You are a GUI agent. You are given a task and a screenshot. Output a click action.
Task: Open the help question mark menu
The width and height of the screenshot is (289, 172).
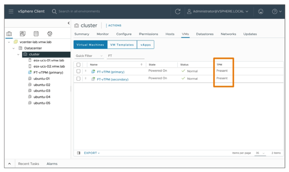[277, 11]
